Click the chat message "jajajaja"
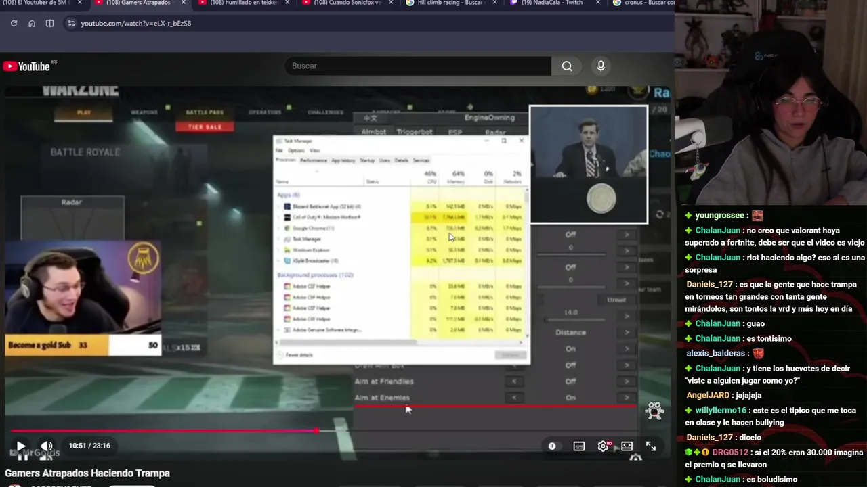The width and height of the screenshot is (867, 487). 749,396
